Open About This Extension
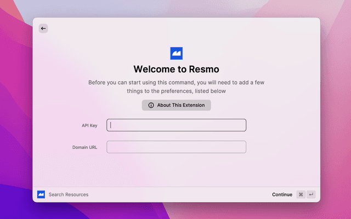Screen dimensions: 351x219 click(177, 105)
